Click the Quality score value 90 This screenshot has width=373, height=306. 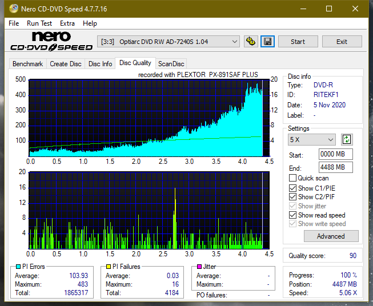pos(353,256)
